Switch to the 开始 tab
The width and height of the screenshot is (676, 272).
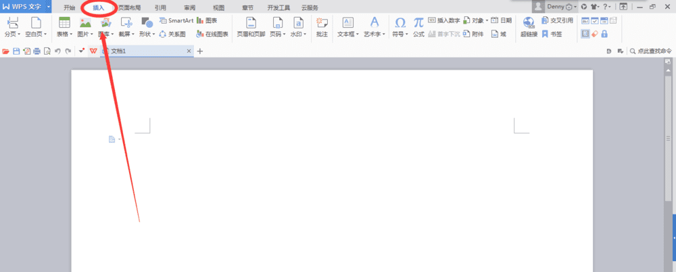[70, 7]
